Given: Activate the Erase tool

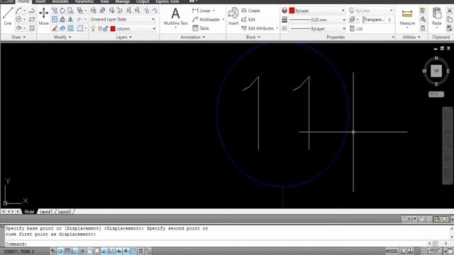Looking at the screenshot, I should tap(55, 28).
